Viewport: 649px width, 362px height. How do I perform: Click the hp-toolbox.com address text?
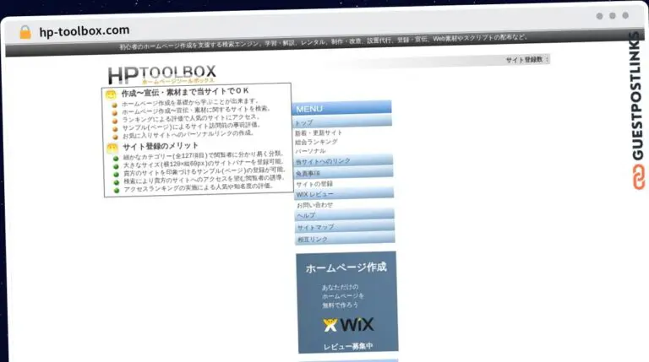[x=85, y=30]
